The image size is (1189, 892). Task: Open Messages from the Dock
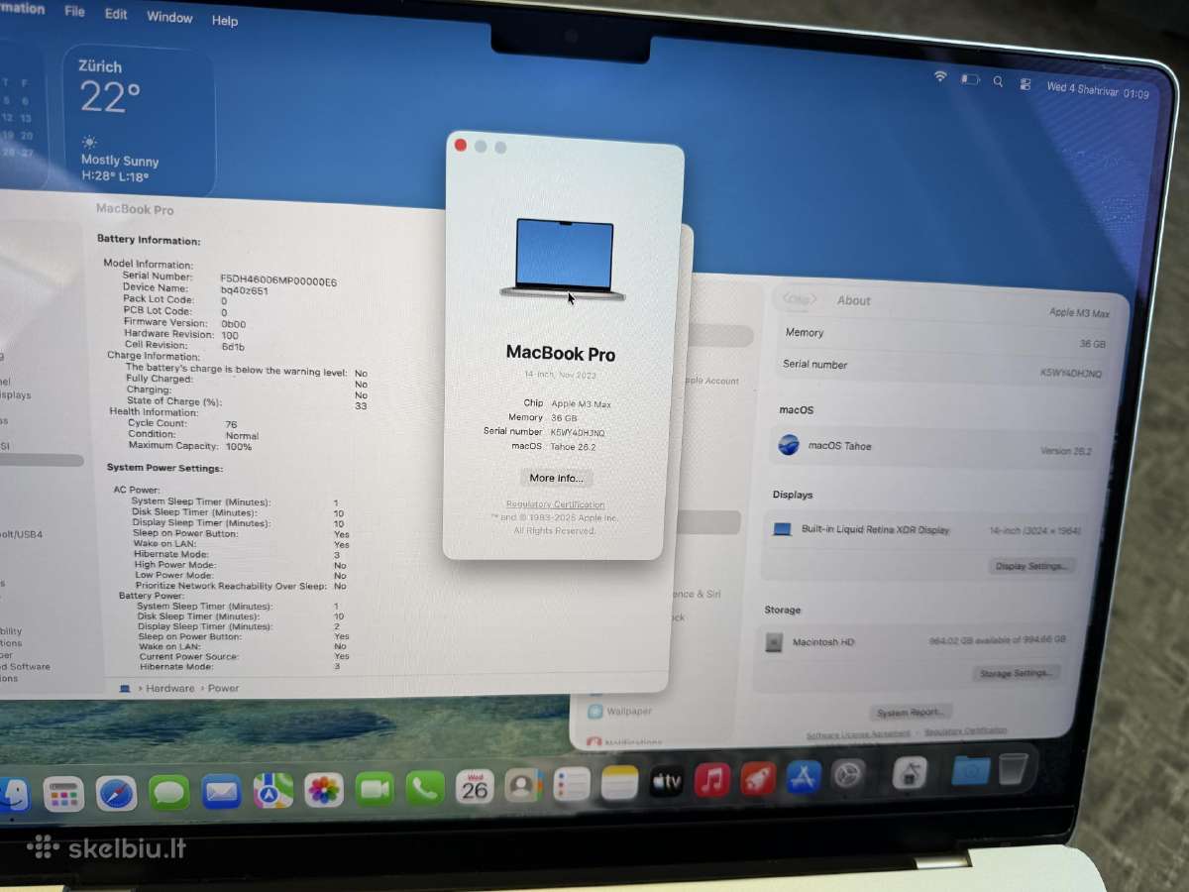(x=169, y=792)
